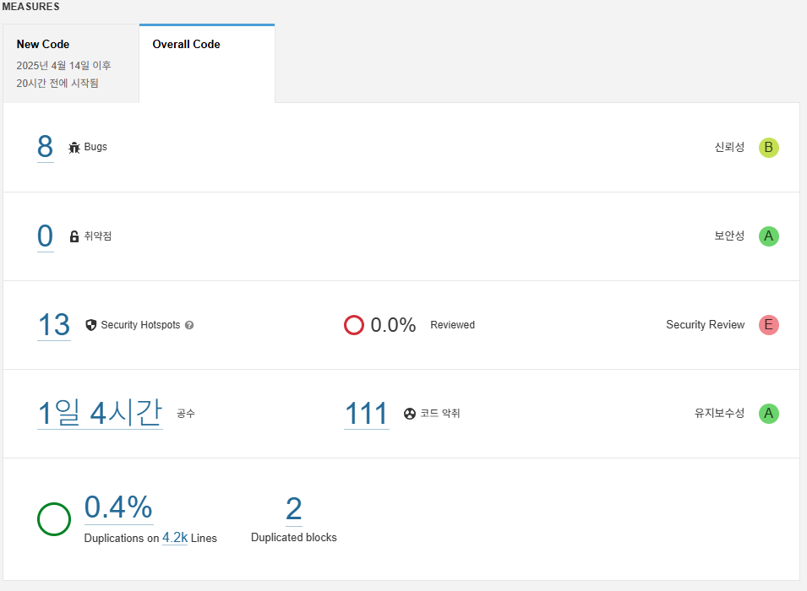Click the 코드 악취 label

(440, 414)
